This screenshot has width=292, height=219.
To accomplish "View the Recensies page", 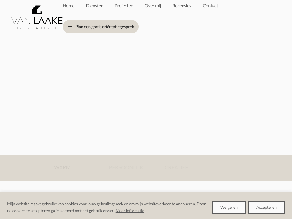I will click(182, 6).
